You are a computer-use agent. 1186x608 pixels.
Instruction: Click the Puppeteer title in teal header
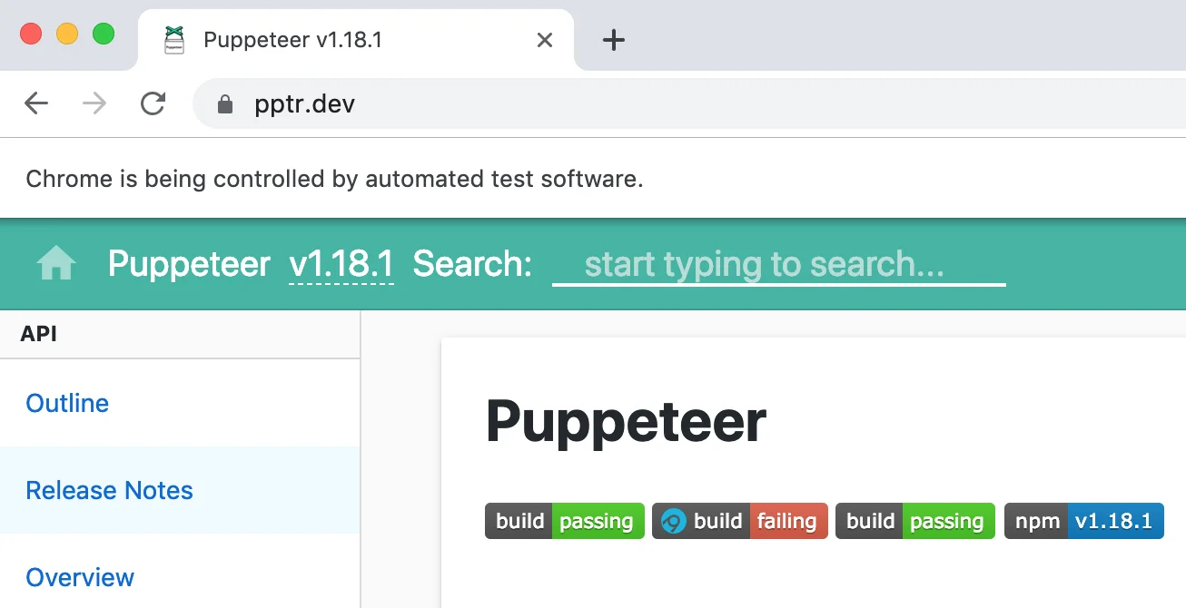point(189,264)
